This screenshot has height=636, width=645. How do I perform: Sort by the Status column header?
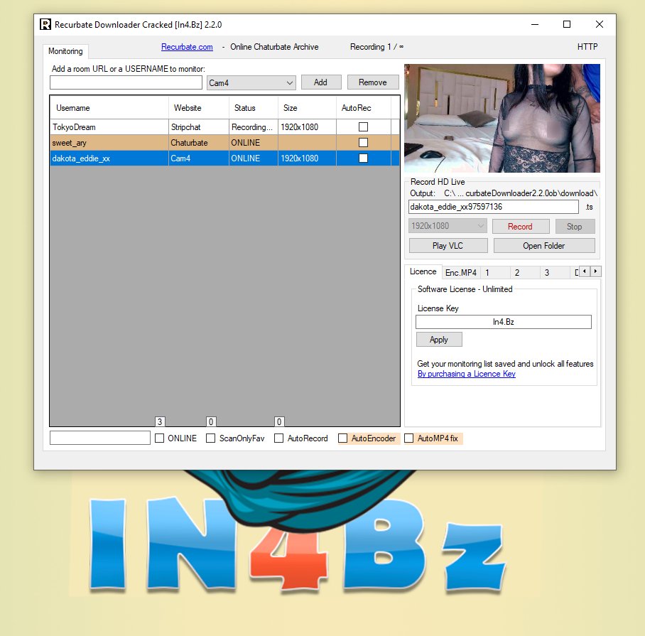(x=253, y=108)
